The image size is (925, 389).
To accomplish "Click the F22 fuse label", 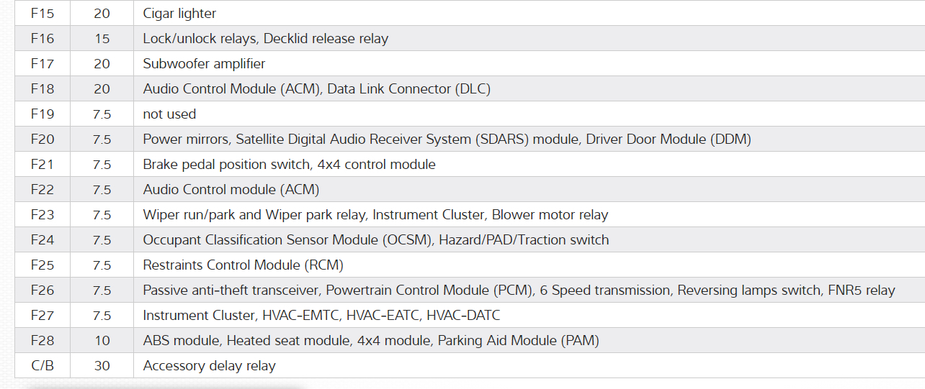I will click(43, 190).
